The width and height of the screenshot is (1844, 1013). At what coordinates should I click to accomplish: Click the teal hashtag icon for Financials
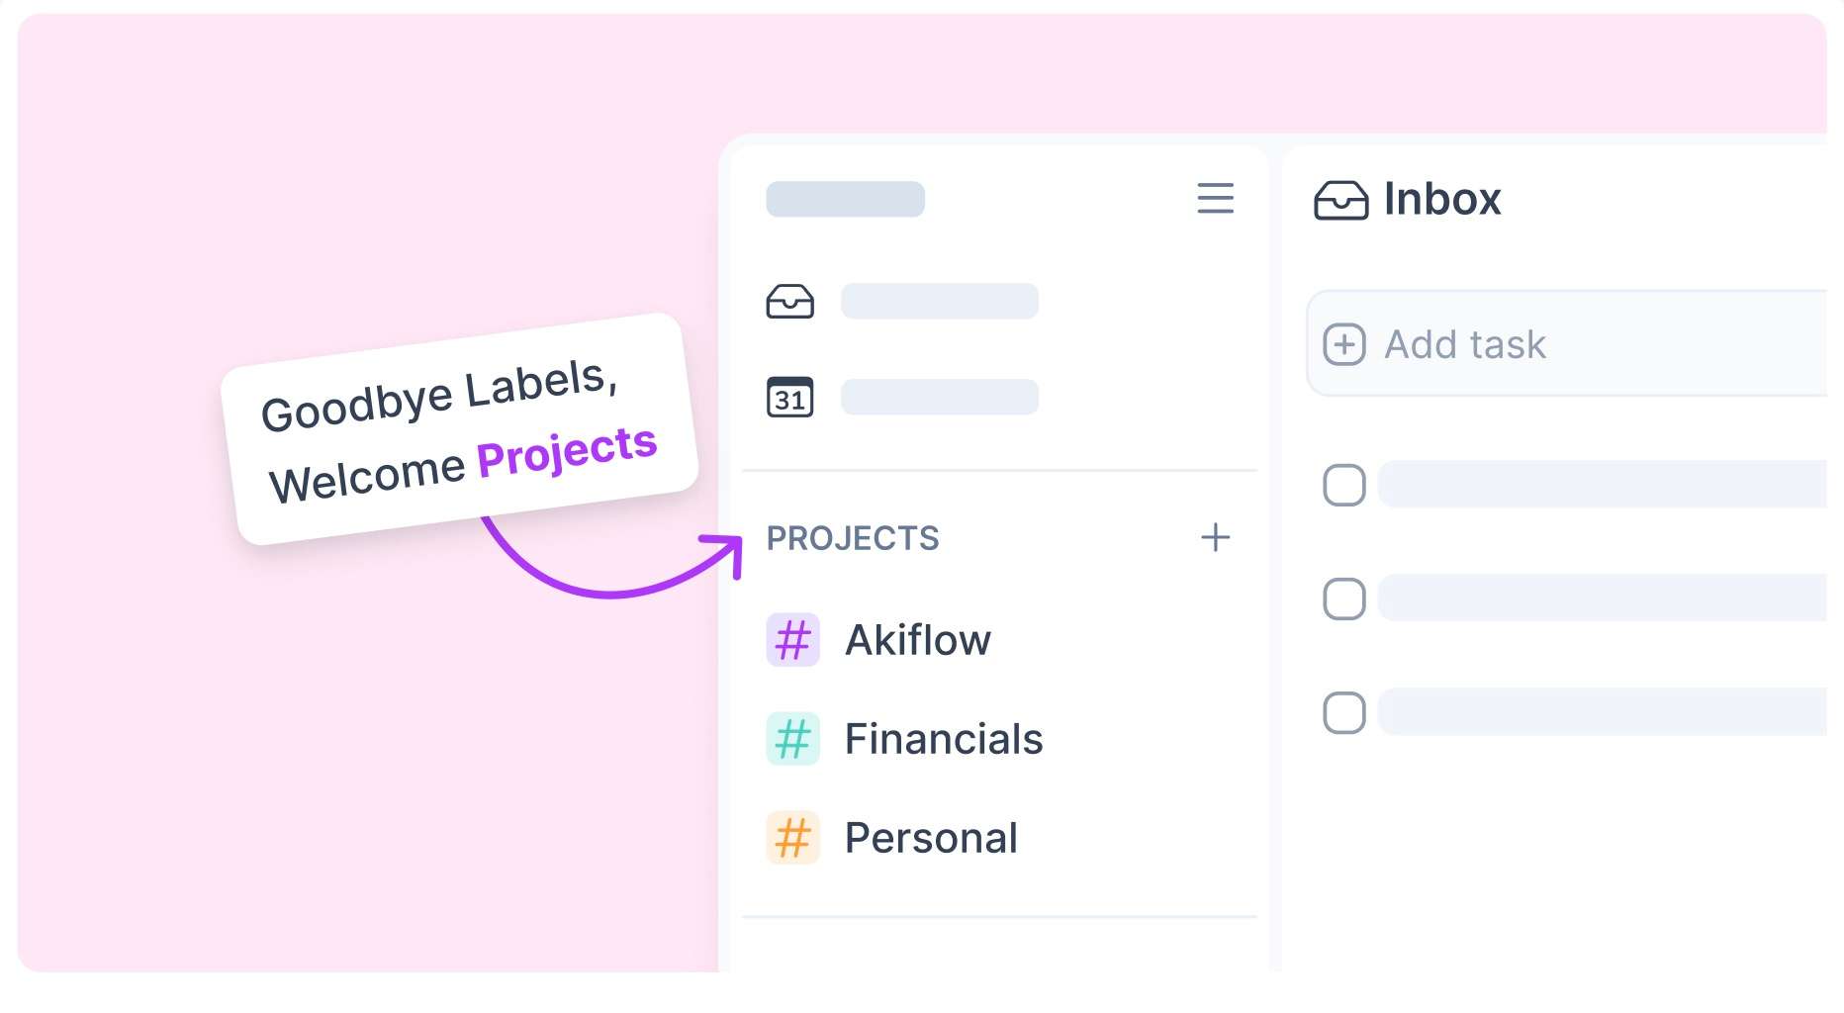pyautogui.click(x=792, y=739)
